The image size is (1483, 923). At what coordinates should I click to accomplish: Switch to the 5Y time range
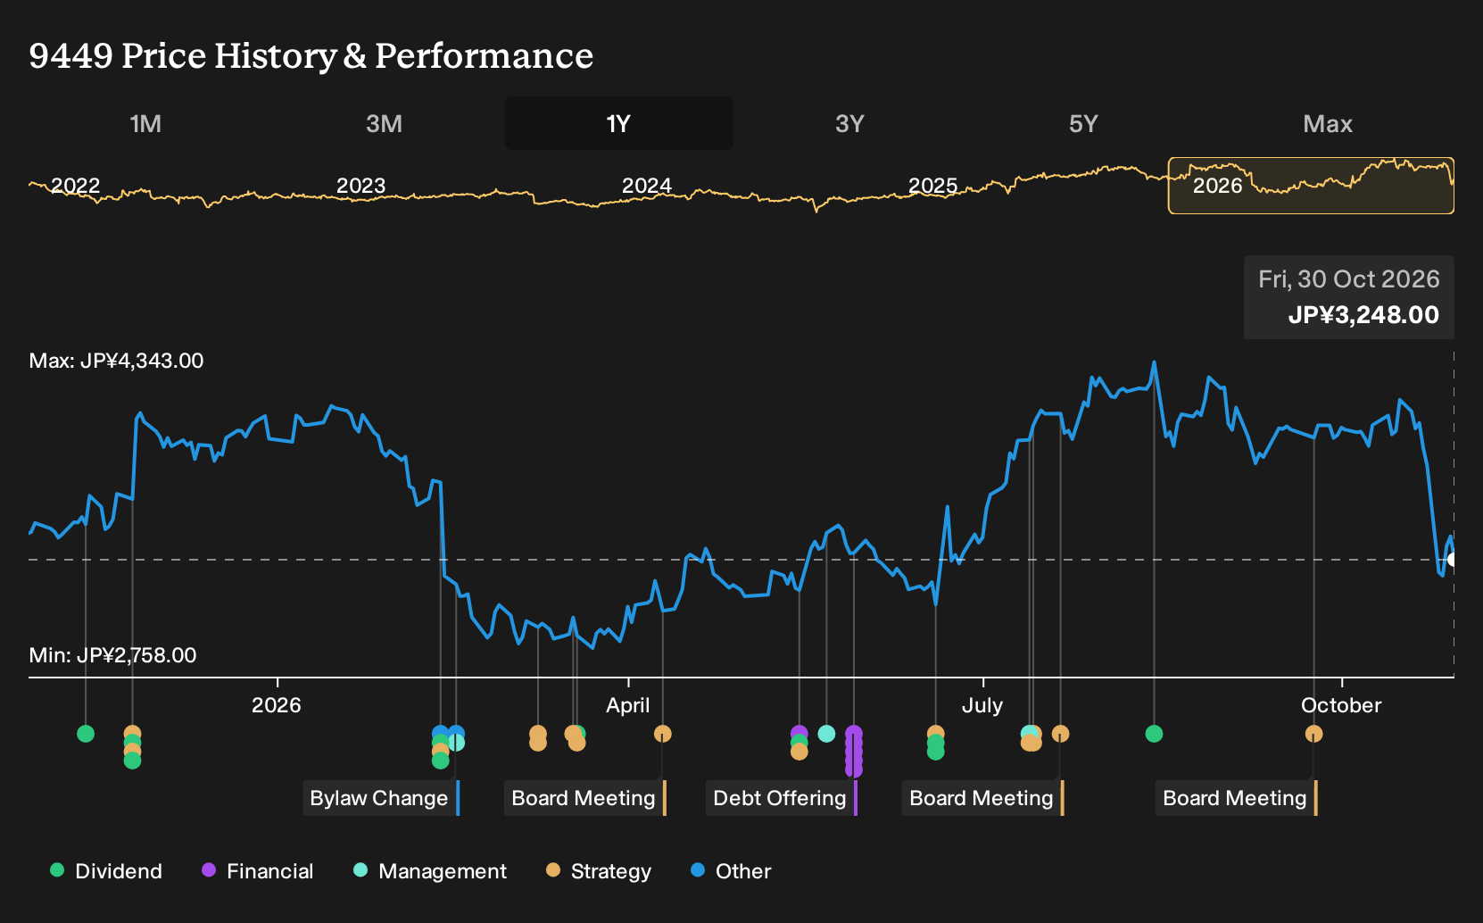(1083, 123)
